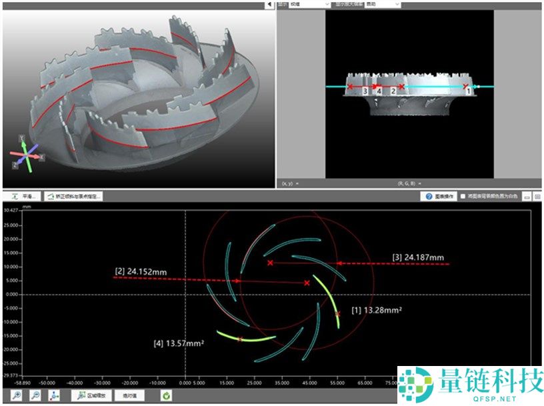Select the [1] 13.28mm² area label
Screen dimensions: 544x406
pos(377,310)
